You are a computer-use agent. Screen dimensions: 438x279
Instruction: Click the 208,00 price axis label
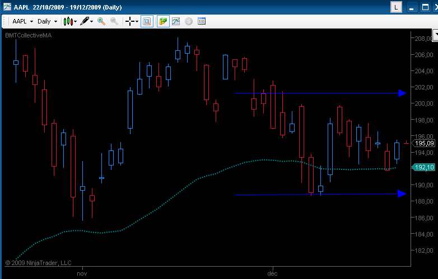[423, 39]
